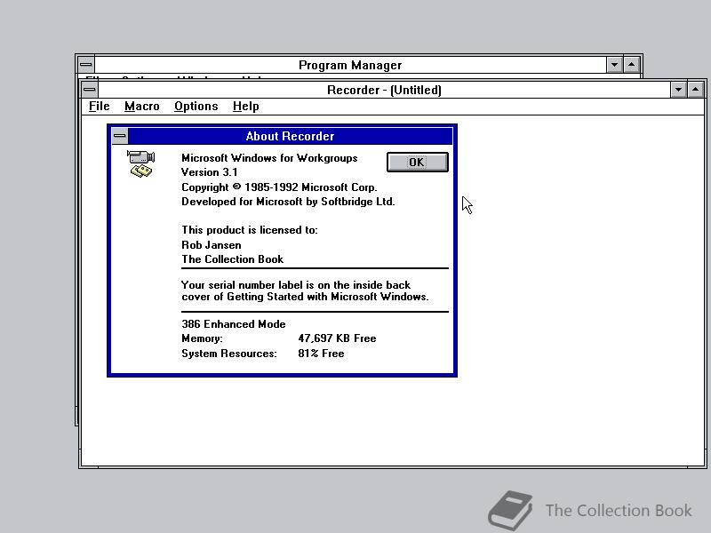Click "The Collection Book" line in dialog
This screenshot has height=533, width=711.
[x=233, y=259]
